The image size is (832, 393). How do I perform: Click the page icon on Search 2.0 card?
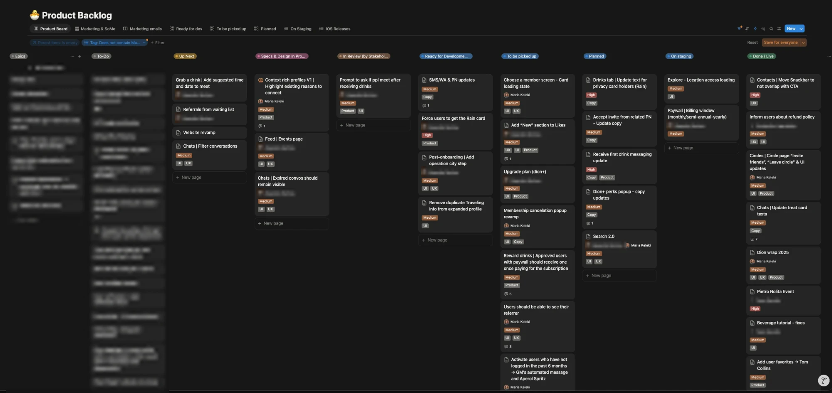pyautogui.click(x=588, y=237)
